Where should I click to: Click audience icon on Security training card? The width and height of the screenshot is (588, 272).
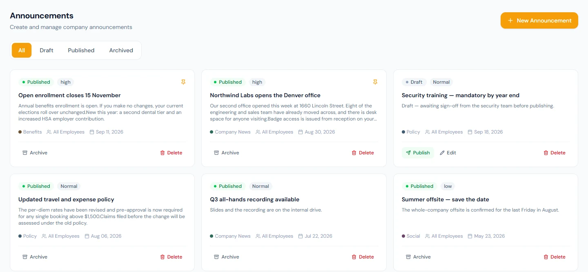point(428,132)
